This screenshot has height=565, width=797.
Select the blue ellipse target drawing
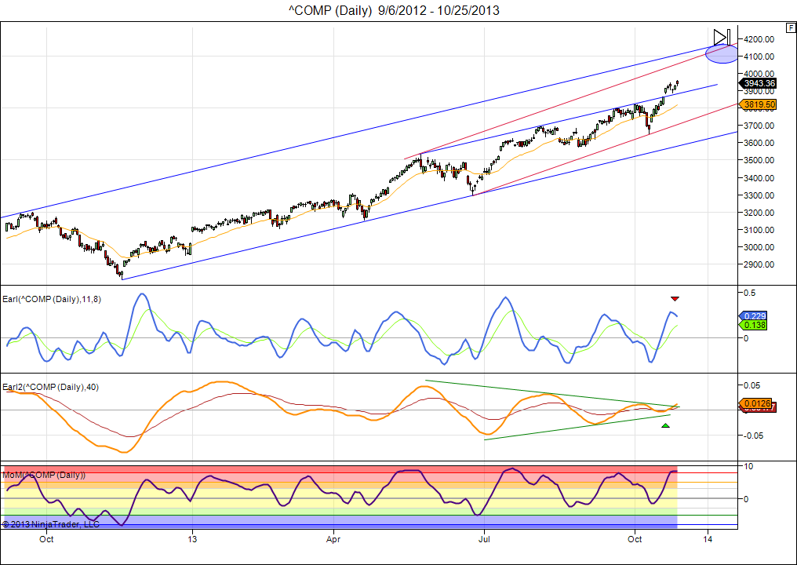click(x=721, y=53)
